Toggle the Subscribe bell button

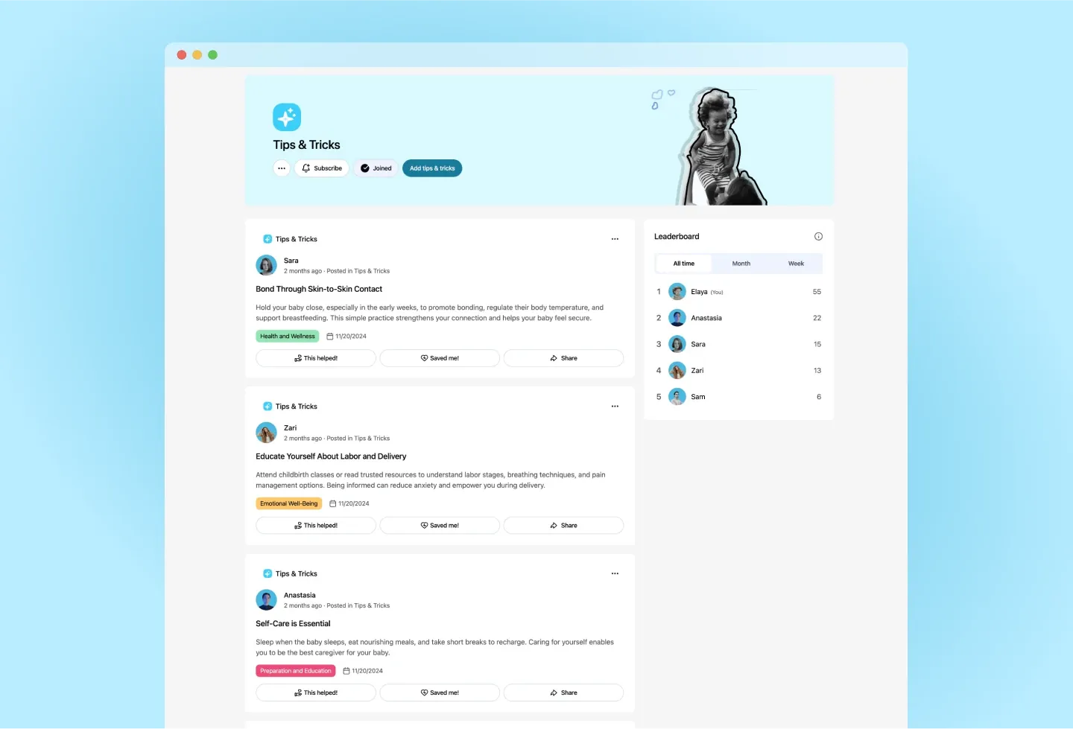[x=322, y=168]
